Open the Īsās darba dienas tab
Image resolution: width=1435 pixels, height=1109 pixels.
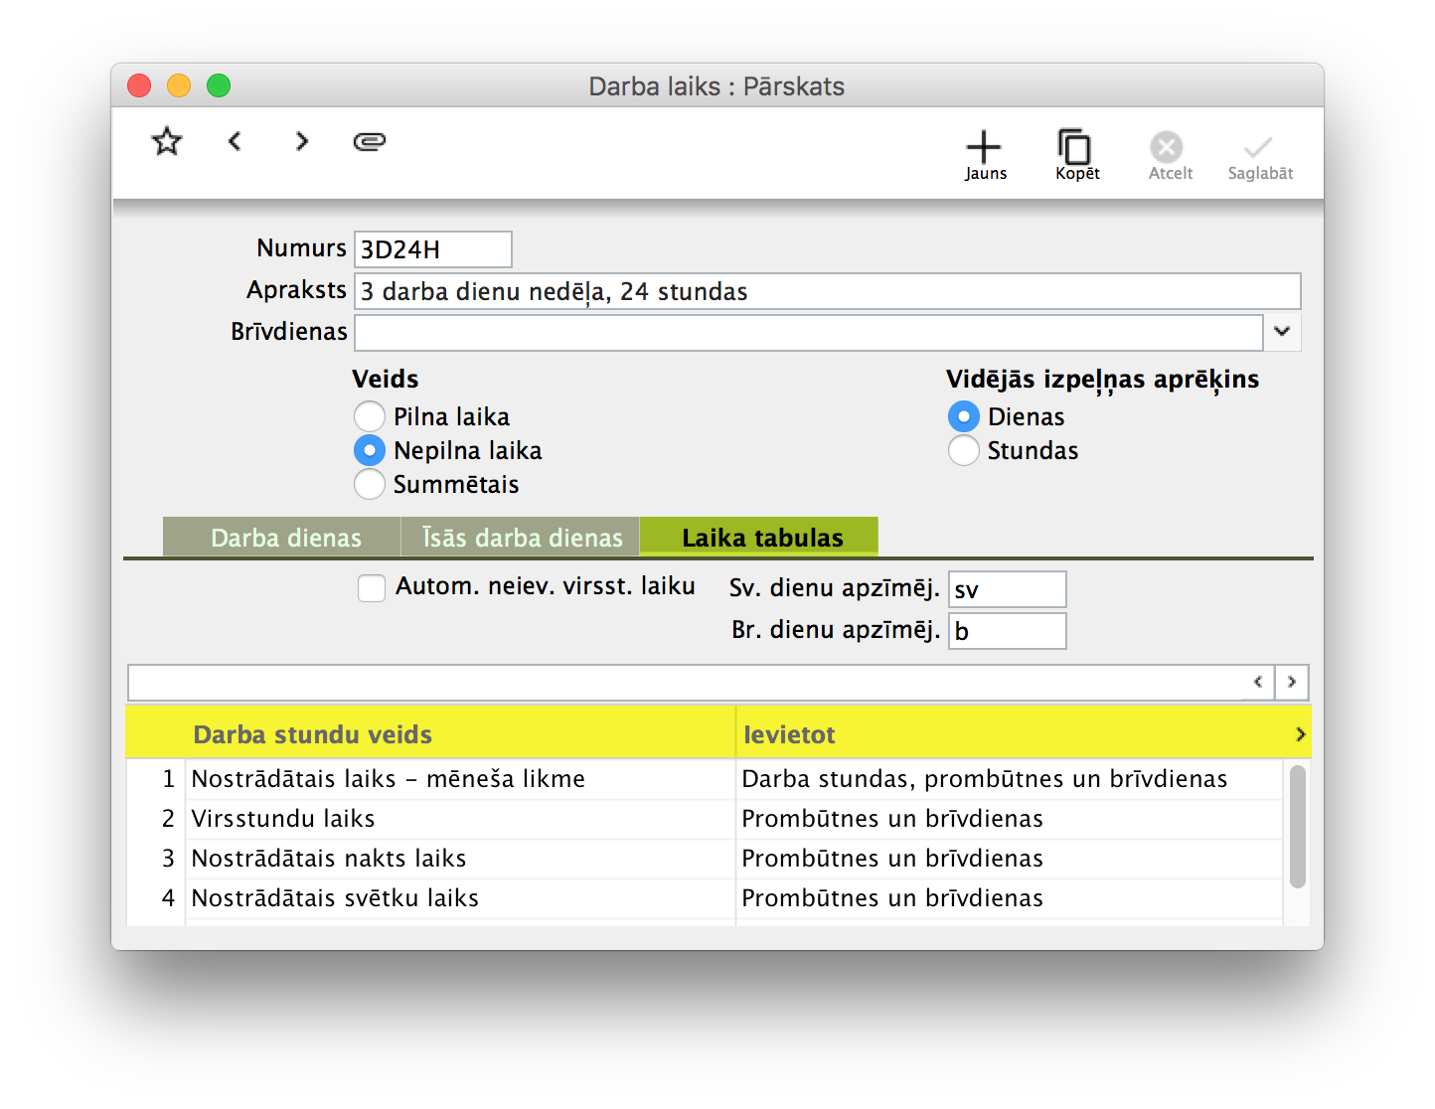(x=522, y=538)
